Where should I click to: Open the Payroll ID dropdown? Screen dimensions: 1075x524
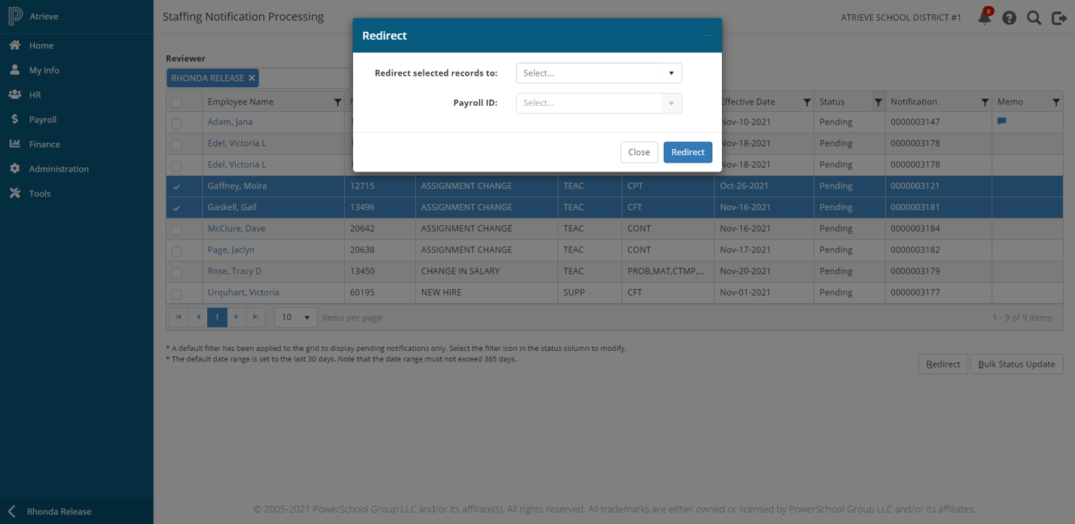coord(599,103)
